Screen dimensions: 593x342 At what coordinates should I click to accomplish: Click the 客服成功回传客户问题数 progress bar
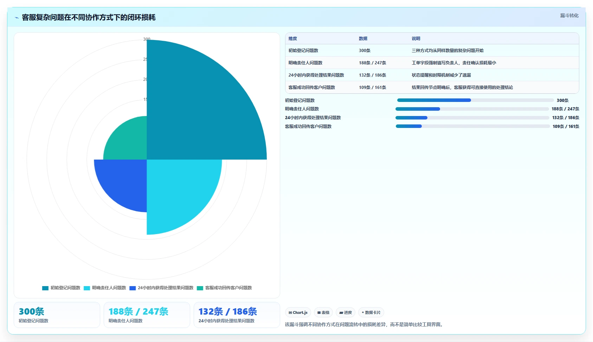coord(473,126)
